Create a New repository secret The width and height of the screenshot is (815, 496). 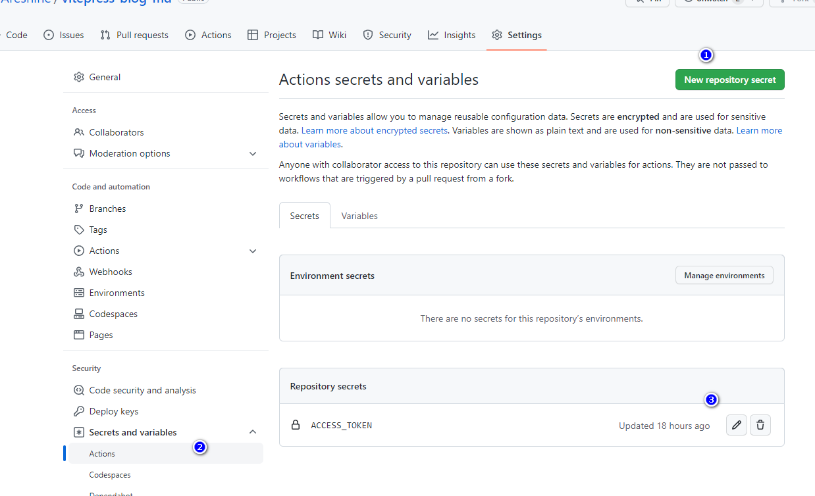point(730,80)
